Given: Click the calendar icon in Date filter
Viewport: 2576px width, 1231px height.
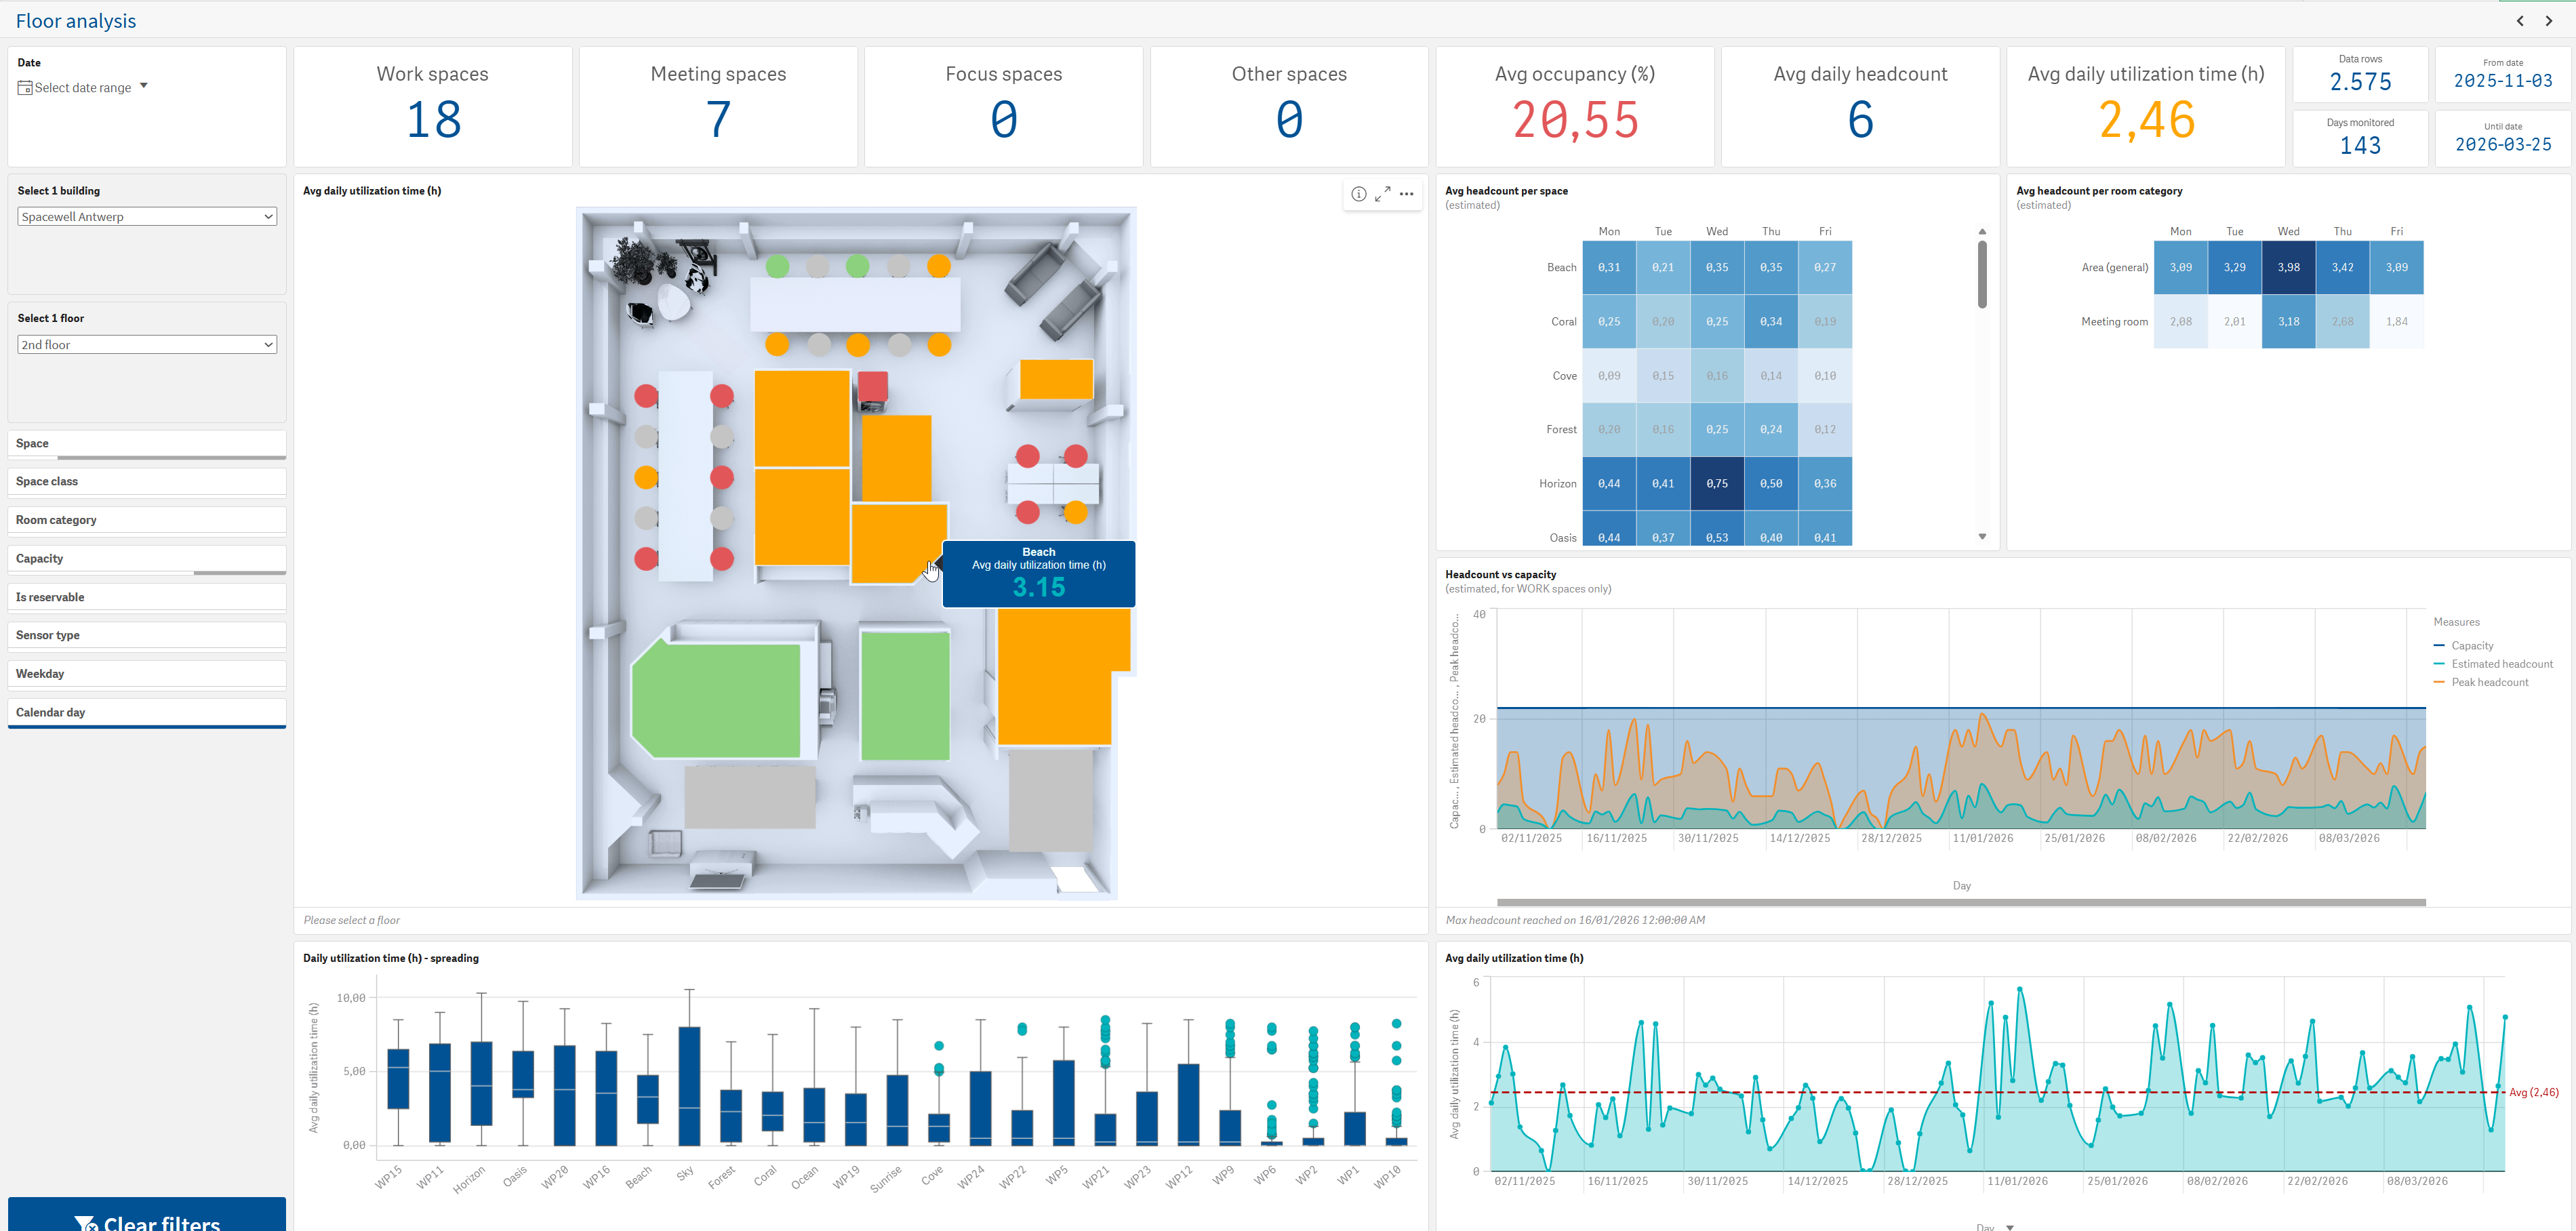Looking at the screenshot, I should click(x=25, y=88).
